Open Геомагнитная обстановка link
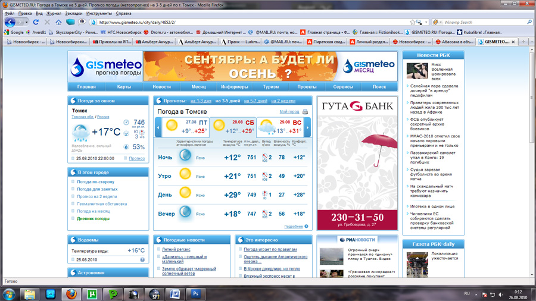This screenshot has width=536, height=301. pos(102,204)
